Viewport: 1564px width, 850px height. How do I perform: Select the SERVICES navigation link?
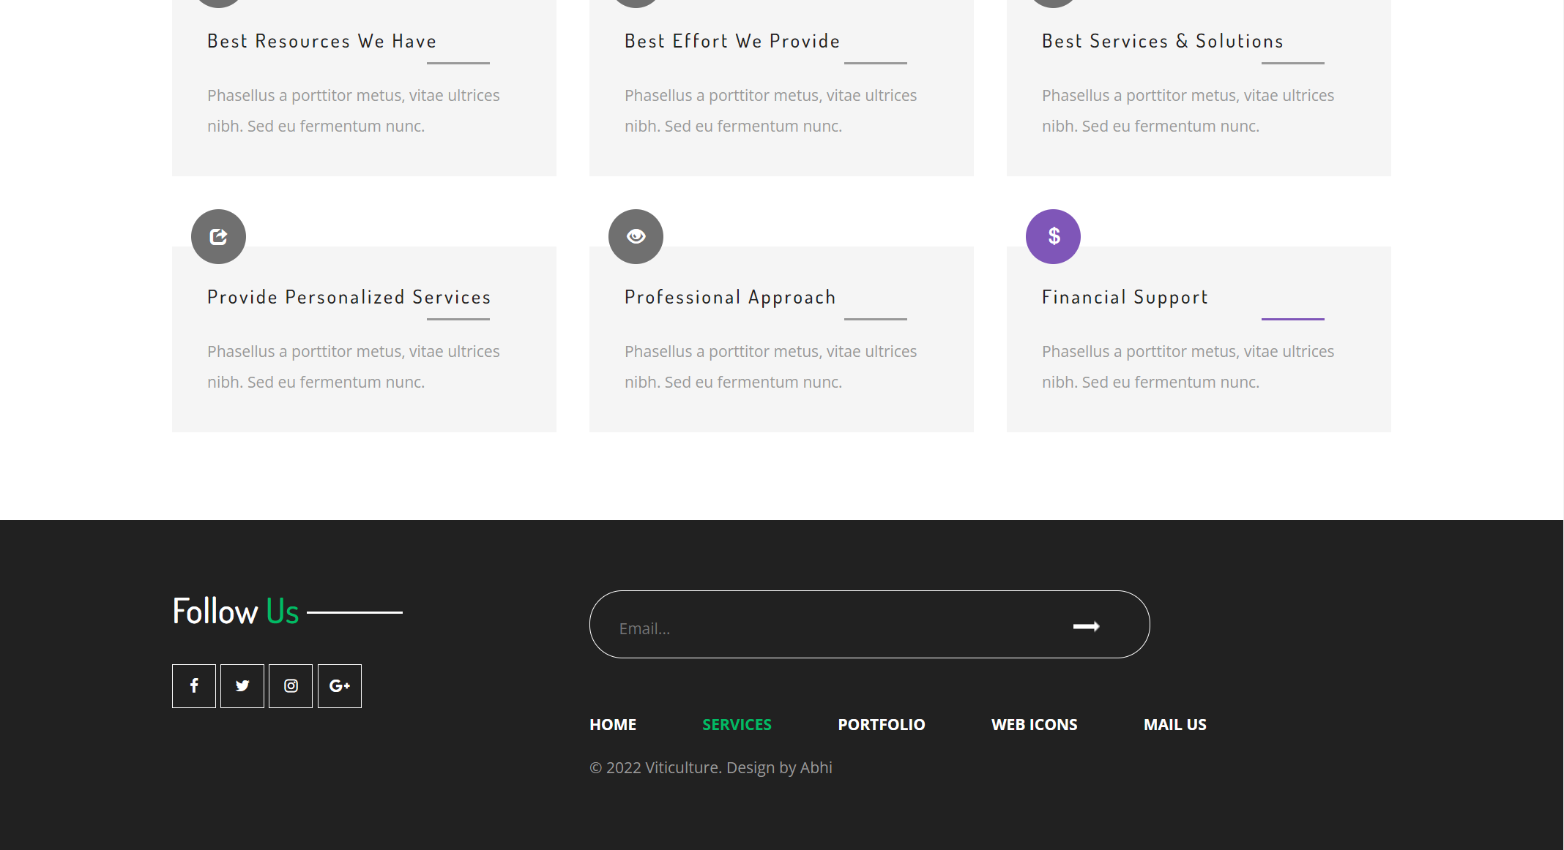point(737,724)
